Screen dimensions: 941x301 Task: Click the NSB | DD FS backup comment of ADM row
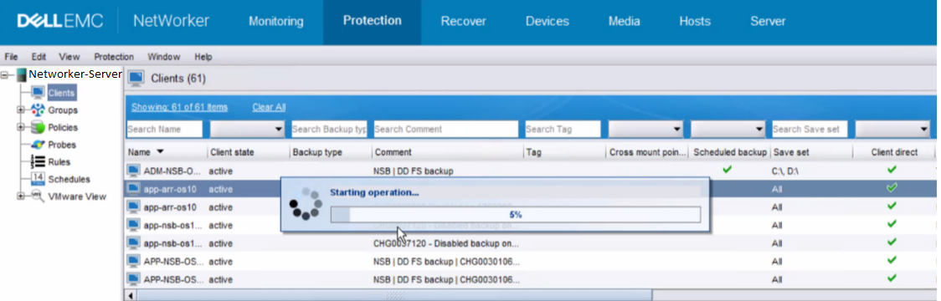click(413, 171)
